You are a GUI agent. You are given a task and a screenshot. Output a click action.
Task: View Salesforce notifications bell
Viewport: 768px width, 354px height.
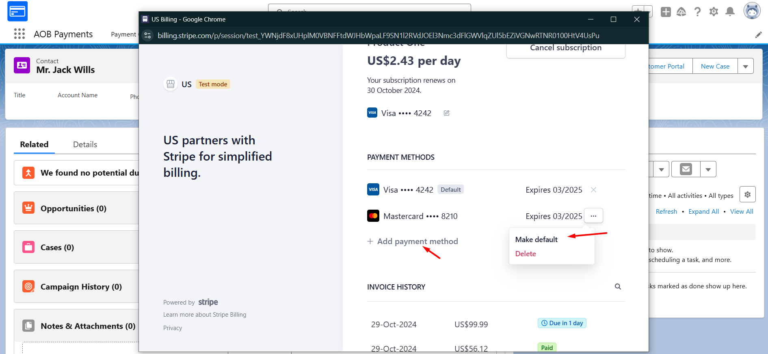(x=730, y=12)
